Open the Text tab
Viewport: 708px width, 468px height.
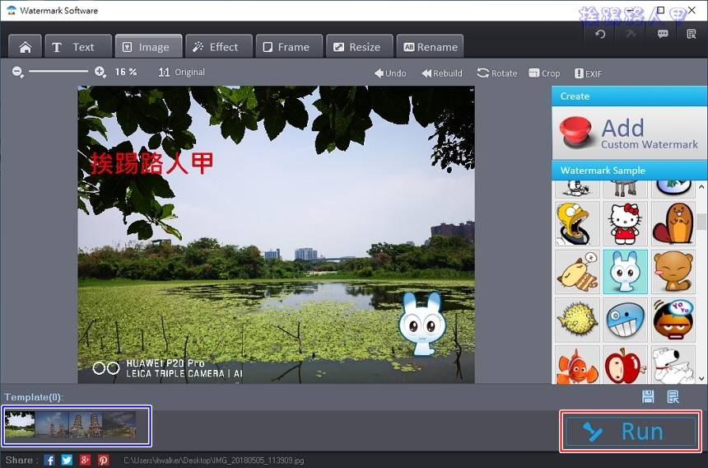(x=76, y=47)
